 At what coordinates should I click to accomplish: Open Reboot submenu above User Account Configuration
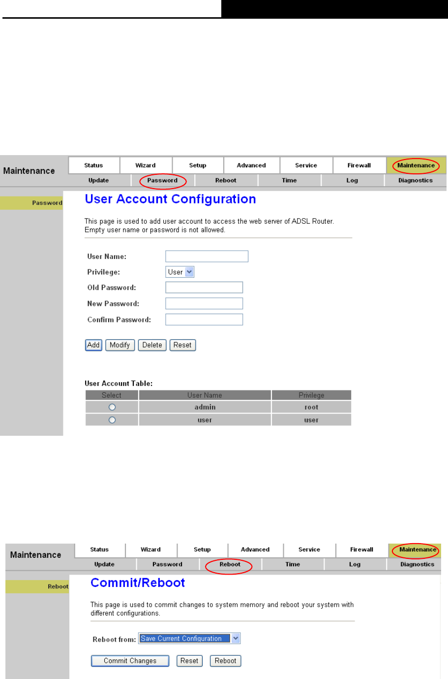click(x=226, y=180)
